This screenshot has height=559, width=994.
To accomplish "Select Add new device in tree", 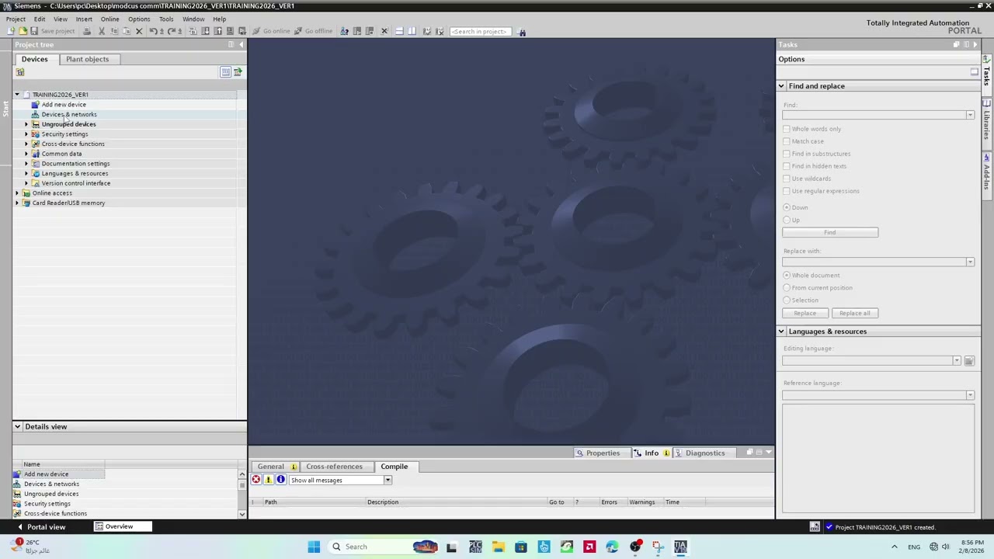I will pyautogui.click(x=64, y=104).
